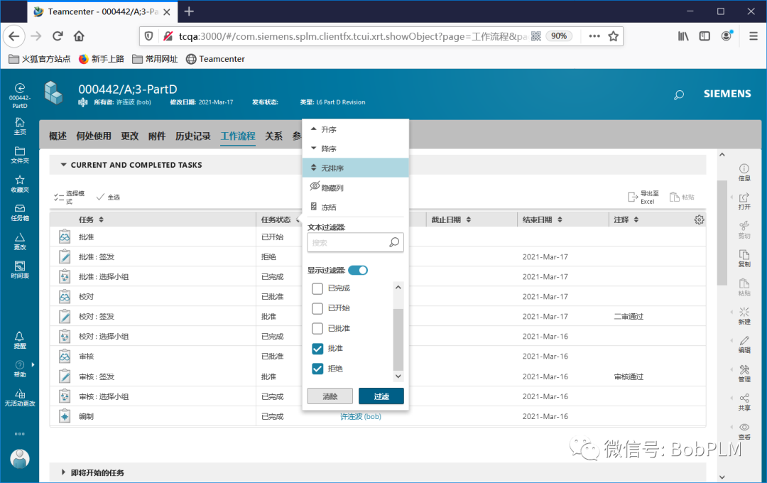This screenshot has width=767, height=483.
Task: Open the Teamcenter bookmark
Action: (215, 59)
